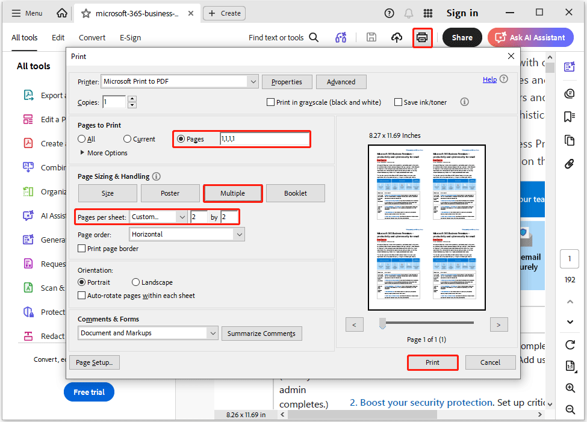Click the Summarize Comments button

(261, 333)
